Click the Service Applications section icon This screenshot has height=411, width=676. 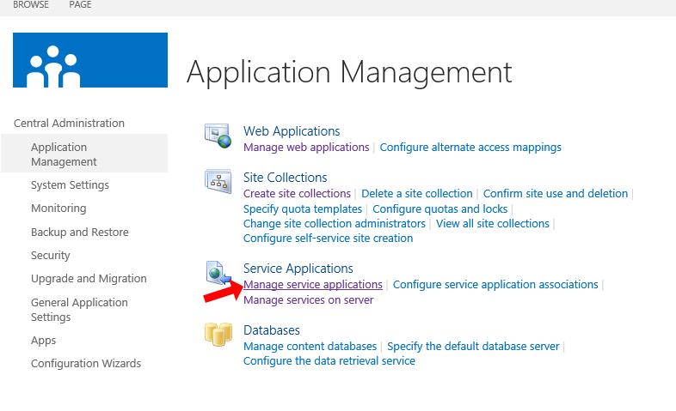coord(218,273)
